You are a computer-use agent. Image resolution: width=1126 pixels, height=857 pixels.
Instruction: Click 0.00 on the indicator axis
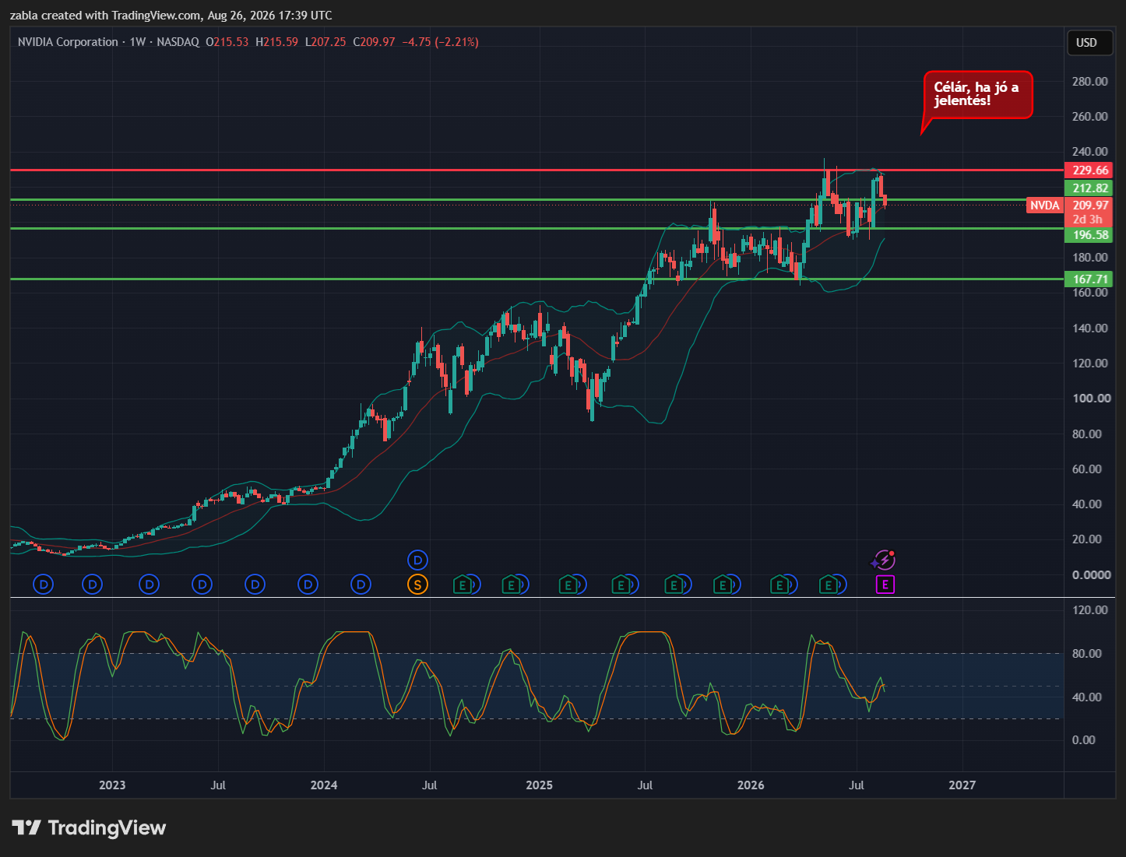(1083, 740)
